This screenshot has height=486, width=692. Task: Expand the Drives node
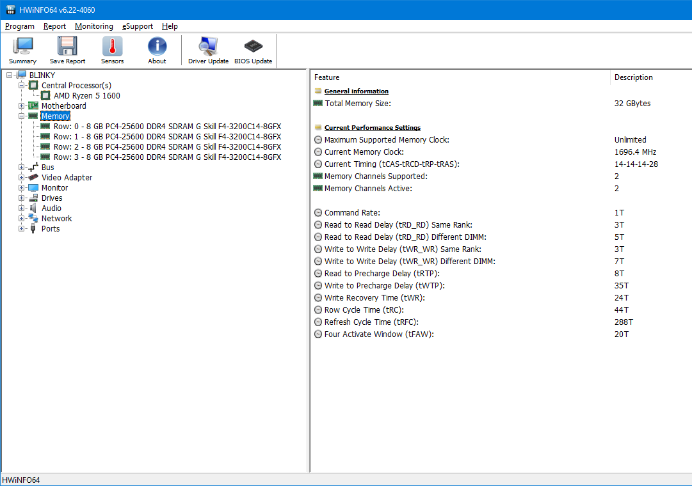tap(21, 198)
